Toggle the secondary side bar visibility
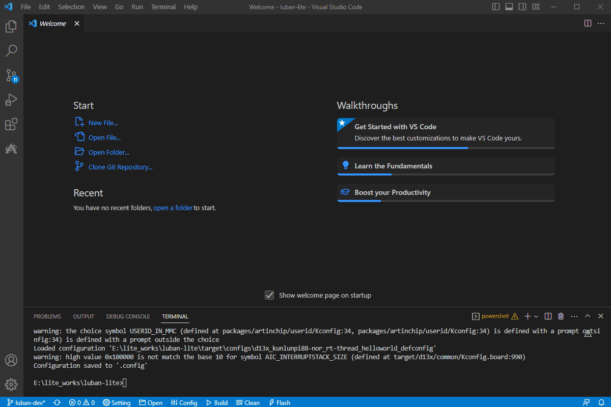The height and width of the screenshot is (407, 611). click(522, 7)
